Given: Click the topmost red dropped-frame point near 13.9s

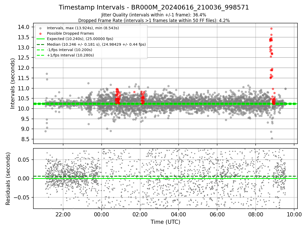Looking at the screenshot, I should [271, 28].
